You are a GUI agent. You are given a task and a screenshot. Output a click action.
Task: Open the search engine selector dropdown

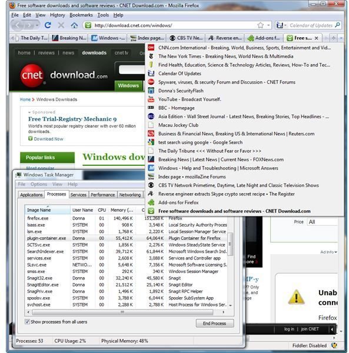pos(281,25)
